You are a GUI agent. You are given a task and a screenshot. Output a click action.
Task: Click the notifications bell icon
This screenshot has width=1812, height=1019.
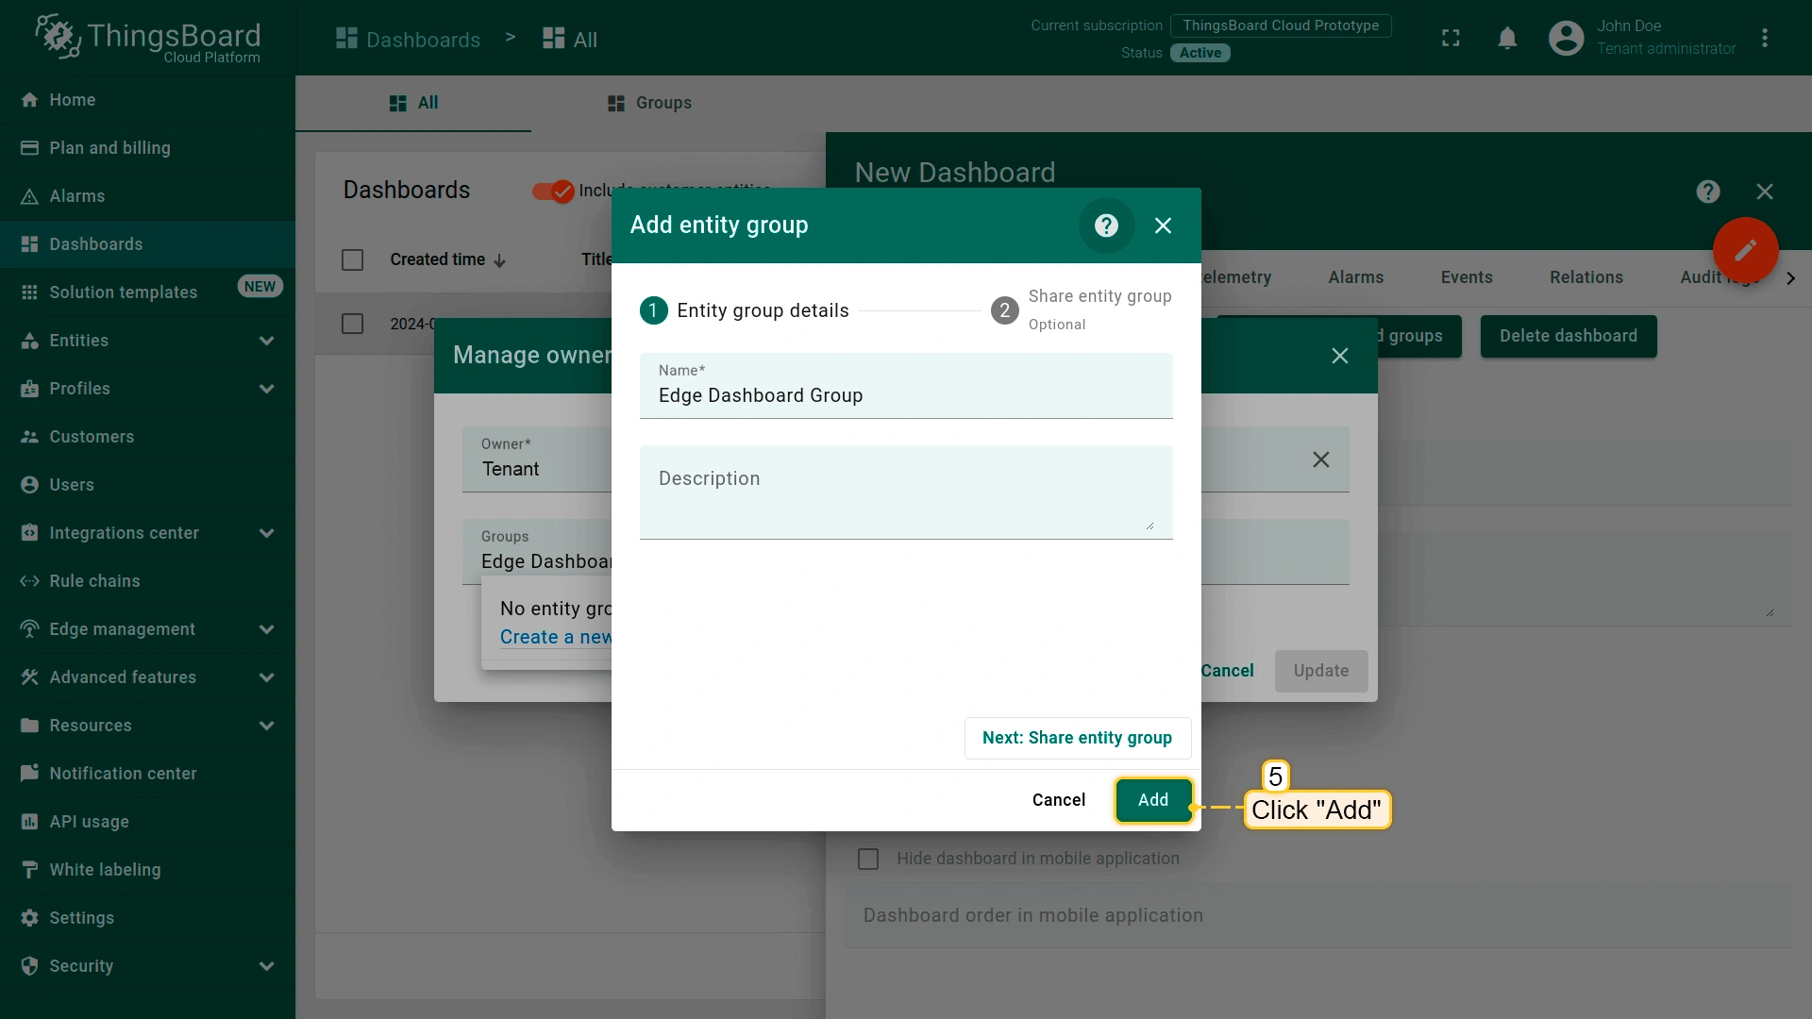[x=1507, y=39]
